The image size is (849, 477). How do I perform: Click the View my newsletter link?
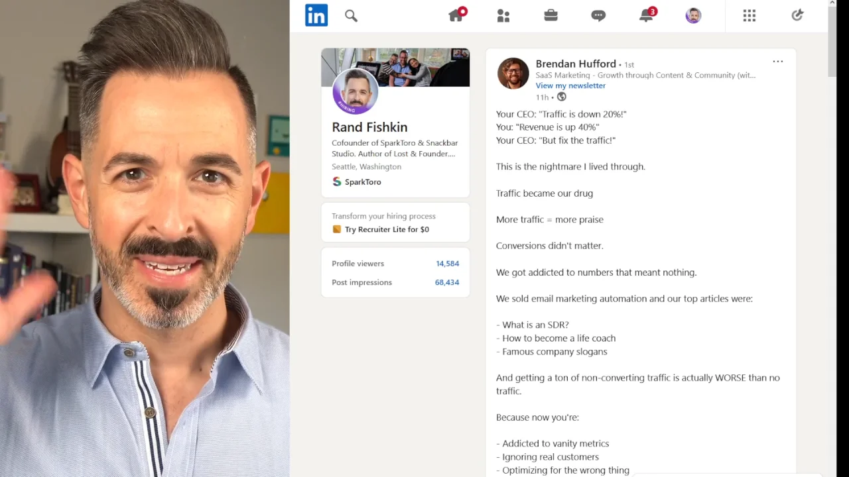coord(570,85)
